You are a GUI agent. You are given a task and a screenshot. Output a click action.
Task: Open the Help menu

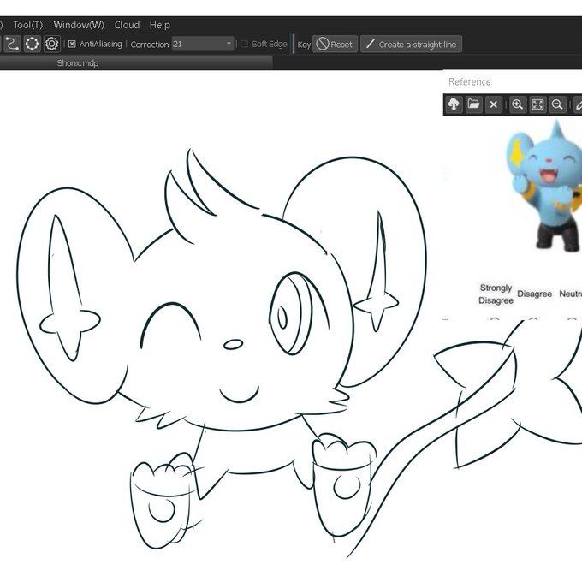pos(159,25)
